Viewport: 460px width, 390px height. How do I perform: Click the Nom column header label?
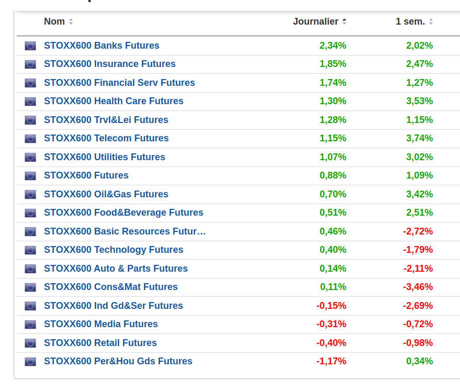pyautogui.click(x=54, y=21)
